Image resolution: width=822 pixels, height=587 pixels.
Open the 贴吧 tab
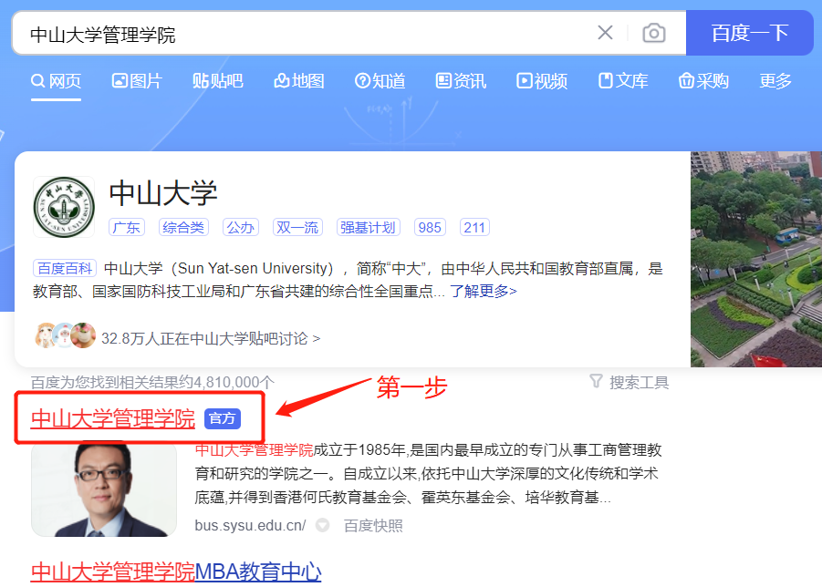[218, 81]
